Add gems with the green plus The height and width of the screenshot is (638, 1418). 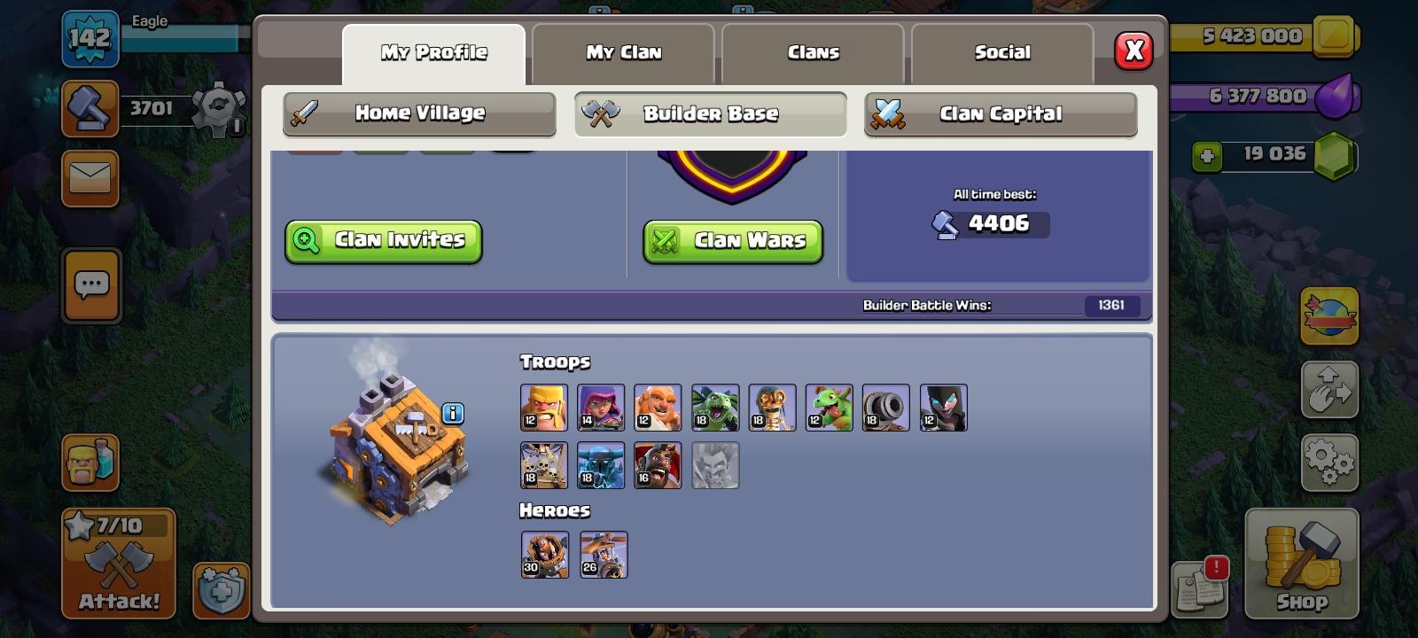pyautogui.click(x=1207, y=157)
